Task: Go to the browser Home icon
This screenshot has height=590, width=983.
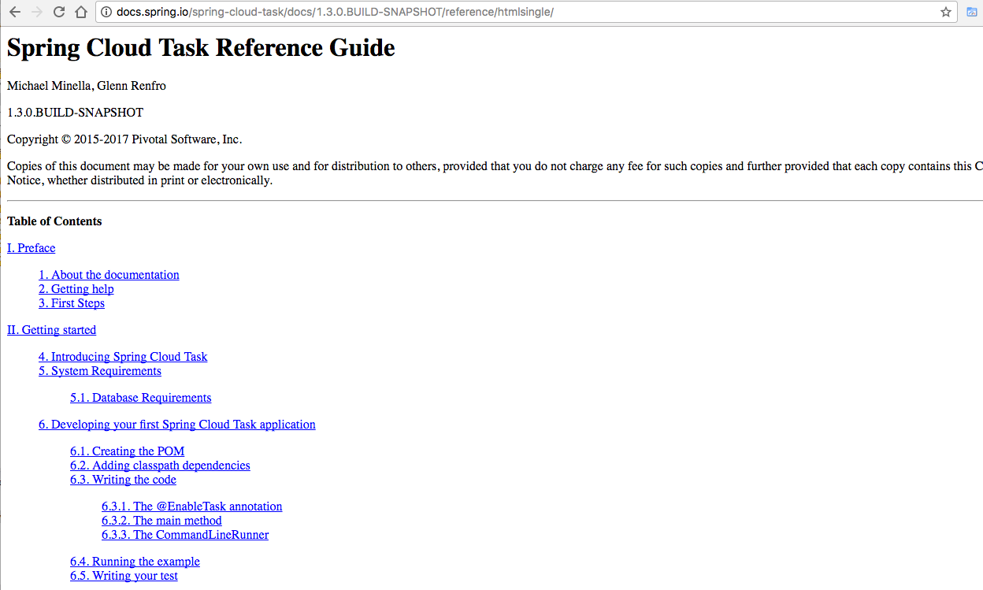Action: [80, 12]
